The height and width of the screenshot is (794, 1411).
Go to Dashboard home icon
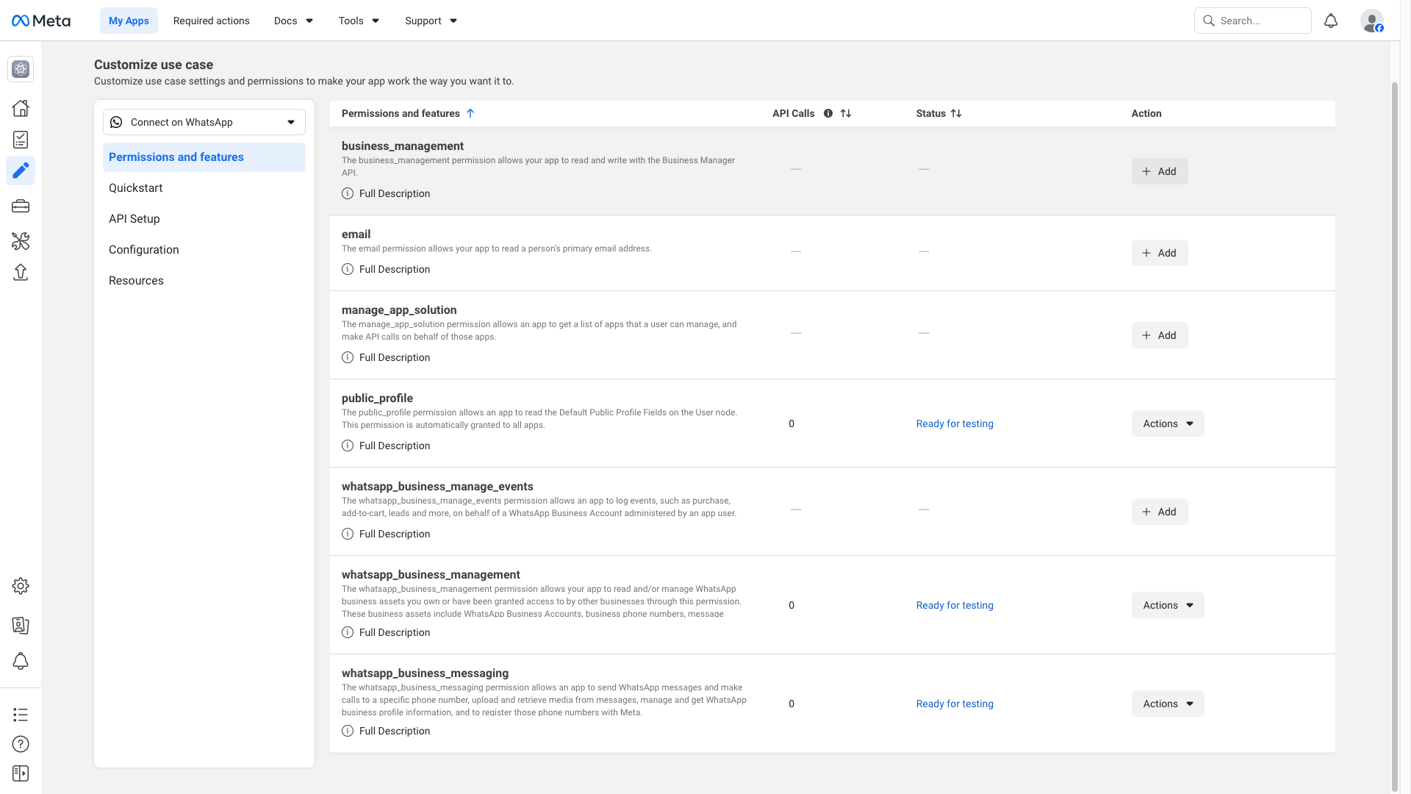coord(21,108)
